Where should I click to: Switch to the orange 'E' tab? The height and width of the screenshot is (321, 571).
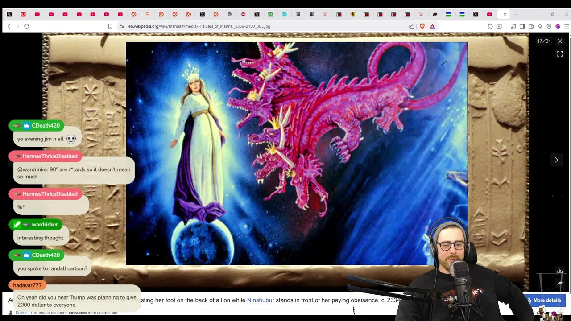[x=147, y=14]
